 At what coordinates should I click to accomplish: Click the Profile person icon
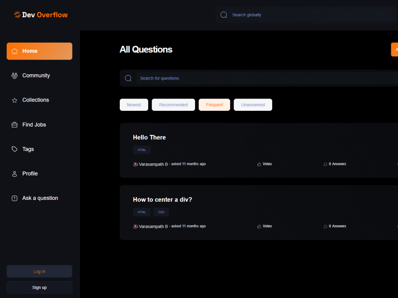pyautogui.click(x=14, y=174)
